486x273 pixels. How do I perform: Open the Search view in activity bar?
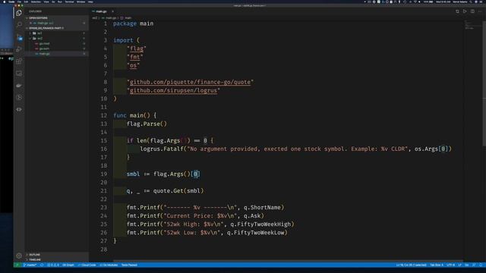[x=19, y=25]
